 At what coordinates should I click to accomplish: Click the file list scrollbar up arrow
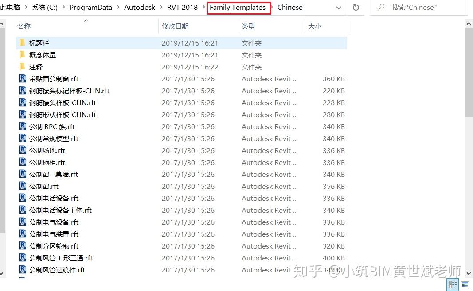469,23
